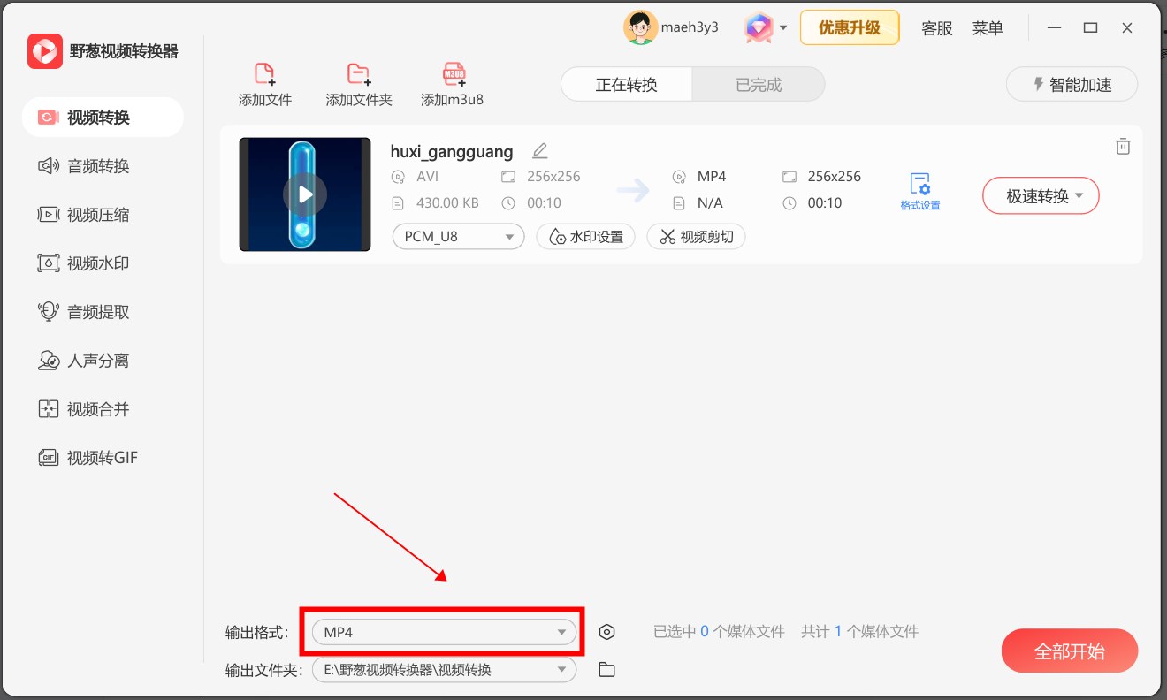Click the VIP diamond badge icon
Image resolution: width=1167 pixels, height=700 pixels.
(x=759, y=28)
